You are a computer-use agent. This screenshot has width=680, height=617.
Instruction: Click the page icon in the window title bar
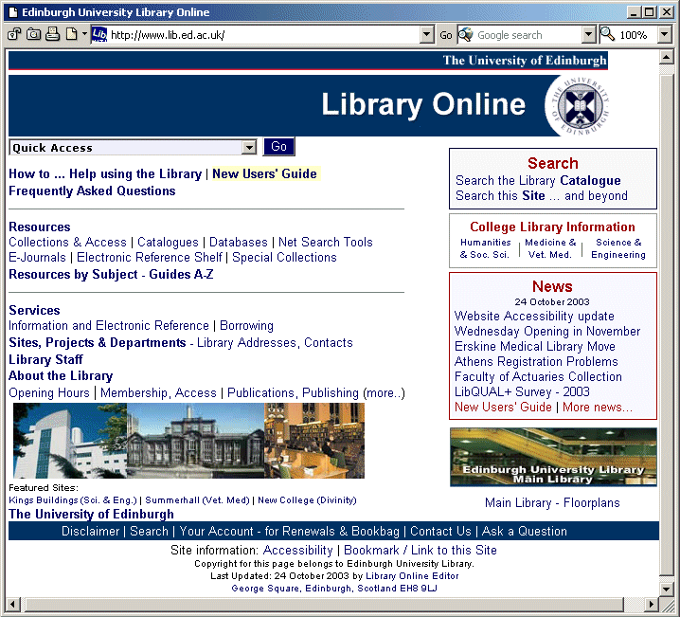coord(13,12)
